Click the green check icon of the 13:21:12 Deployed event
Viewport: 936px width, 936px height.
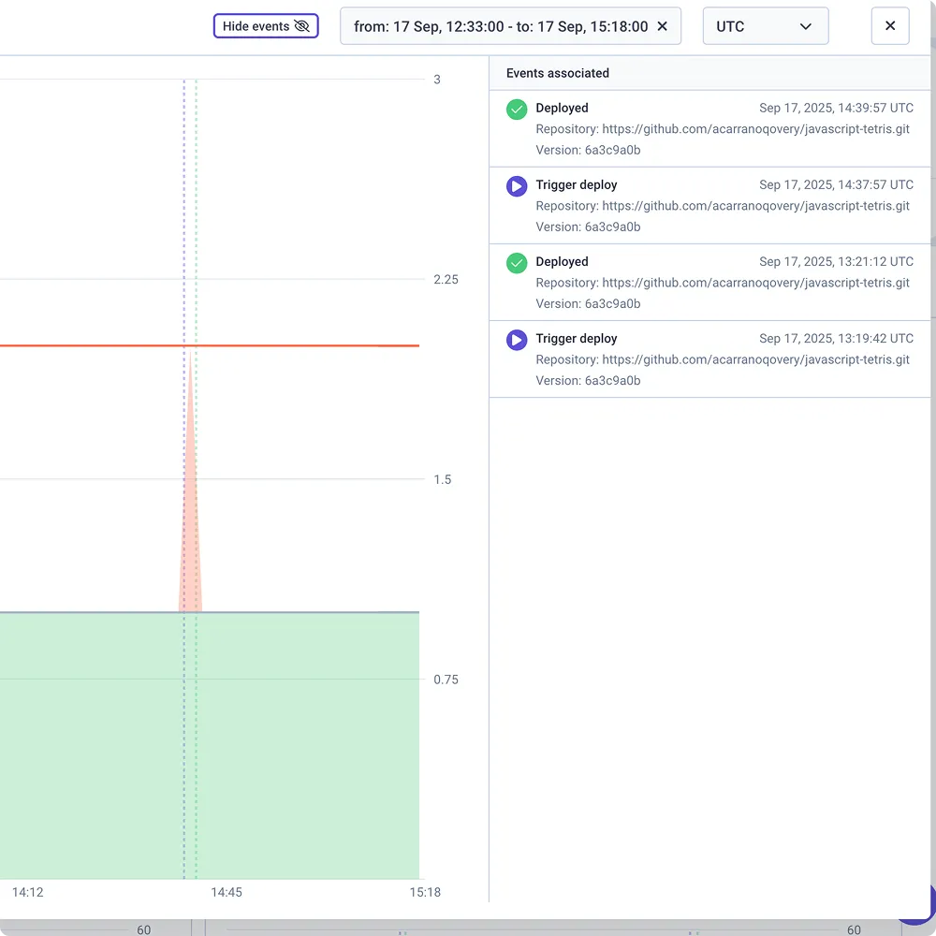tap(517, 263)
